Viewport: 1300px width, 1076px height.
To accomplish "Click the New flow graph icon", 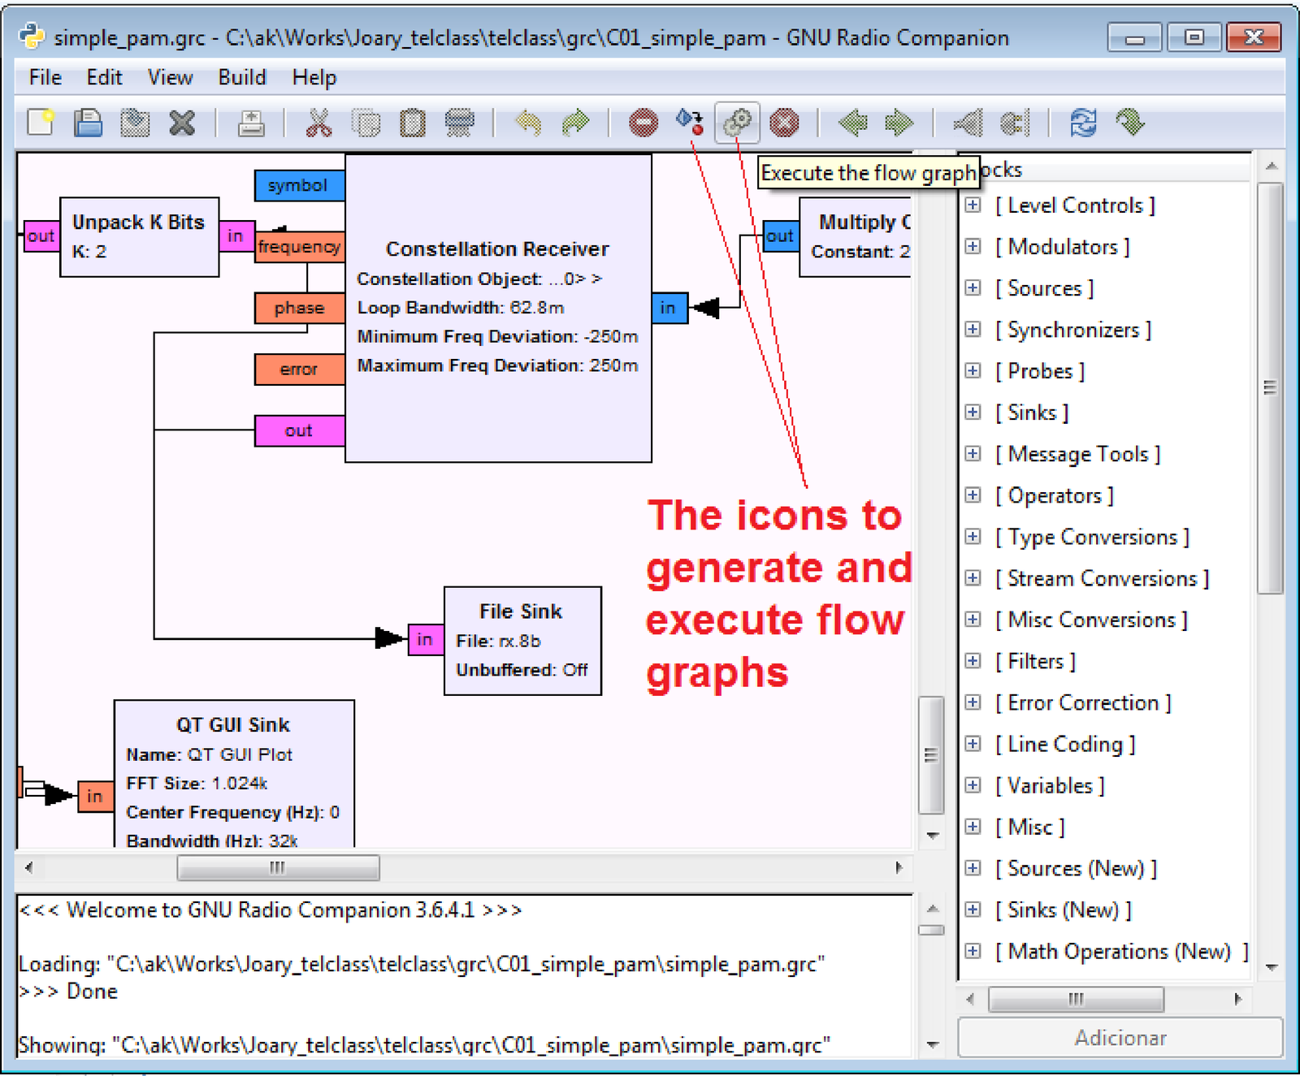I will (41, 123).
